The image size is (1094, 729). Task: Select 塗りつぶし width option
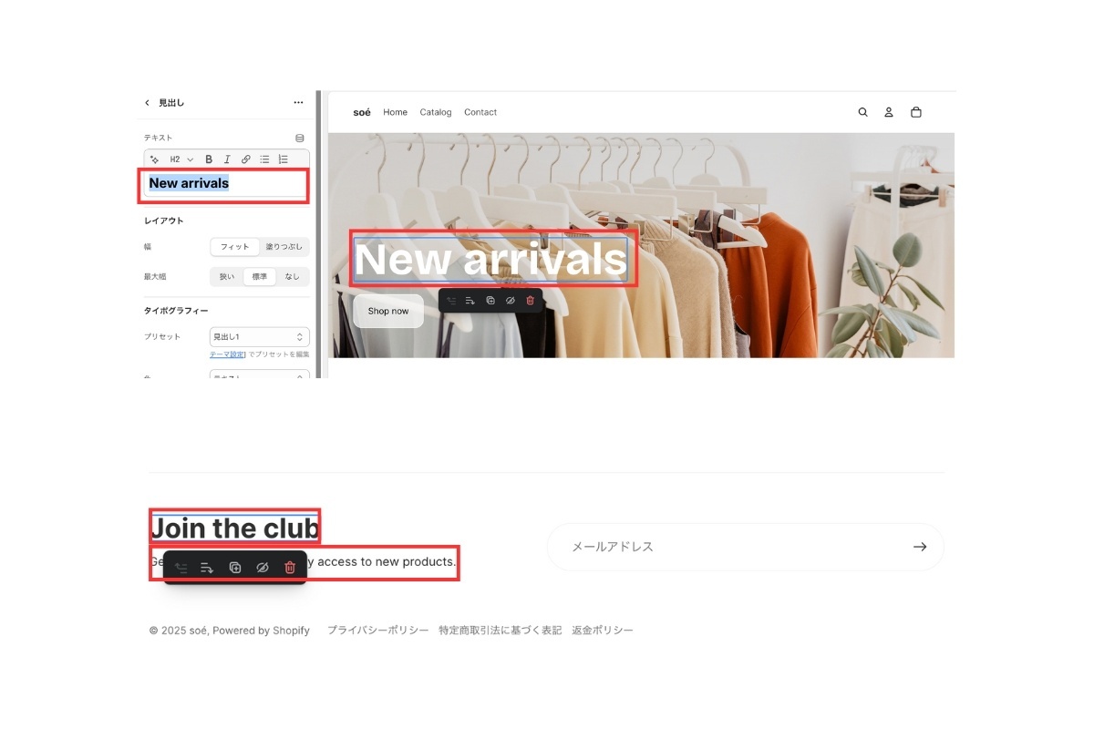pos(284,247)
